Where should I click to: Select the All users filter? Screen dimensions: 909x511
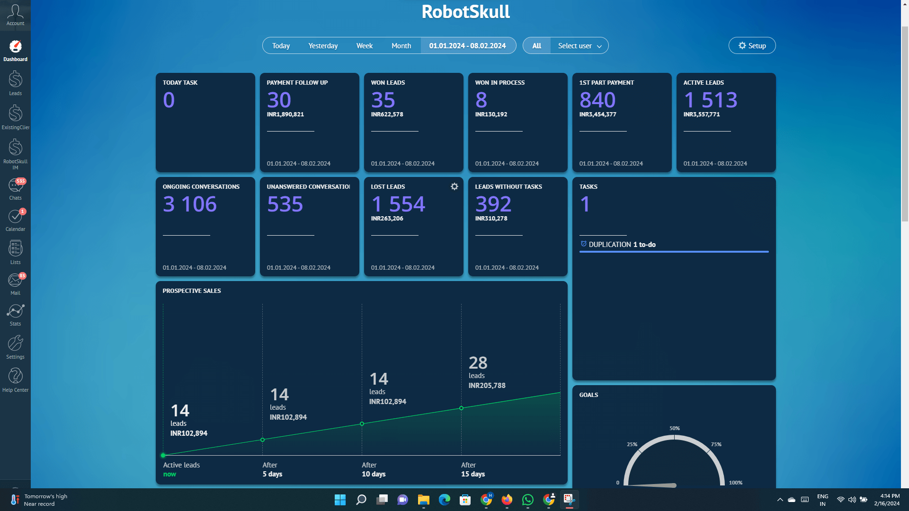pos(536,45)
